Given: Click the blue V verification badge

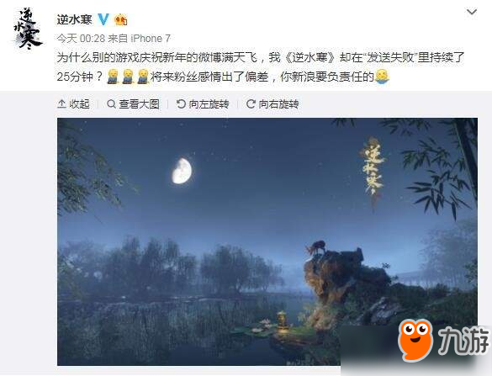Looking at the screenshot, I should (103, 19).
